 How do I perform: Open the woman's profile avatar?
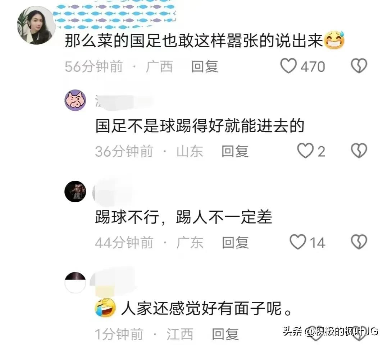pos(36,25)
